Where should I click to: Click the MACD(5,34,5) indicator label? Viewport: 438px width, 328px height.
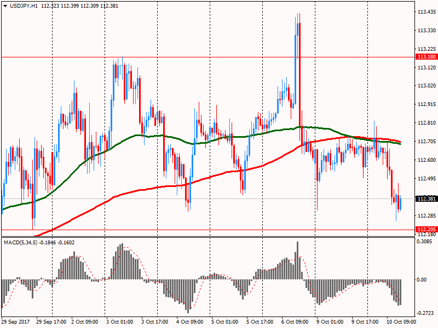pyautogui.click(x=20, y=243)
